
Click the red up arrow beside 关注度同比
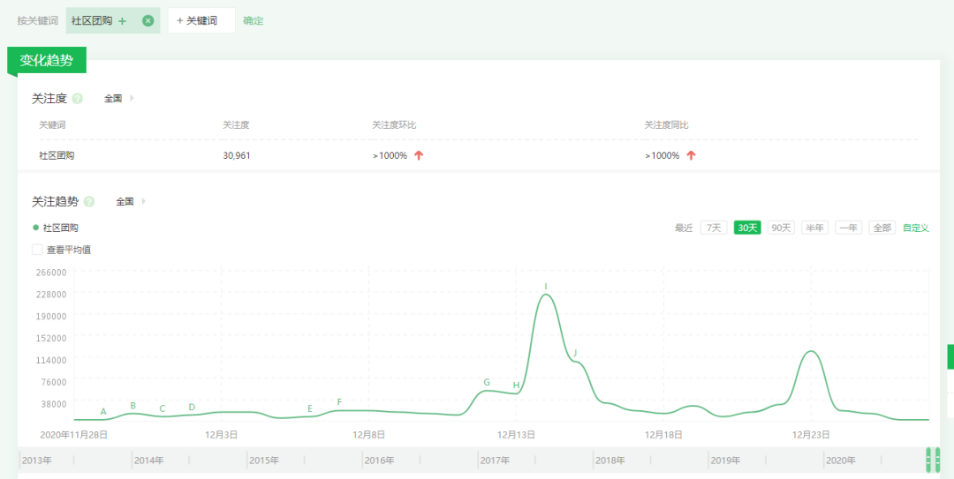click(691, 155)
